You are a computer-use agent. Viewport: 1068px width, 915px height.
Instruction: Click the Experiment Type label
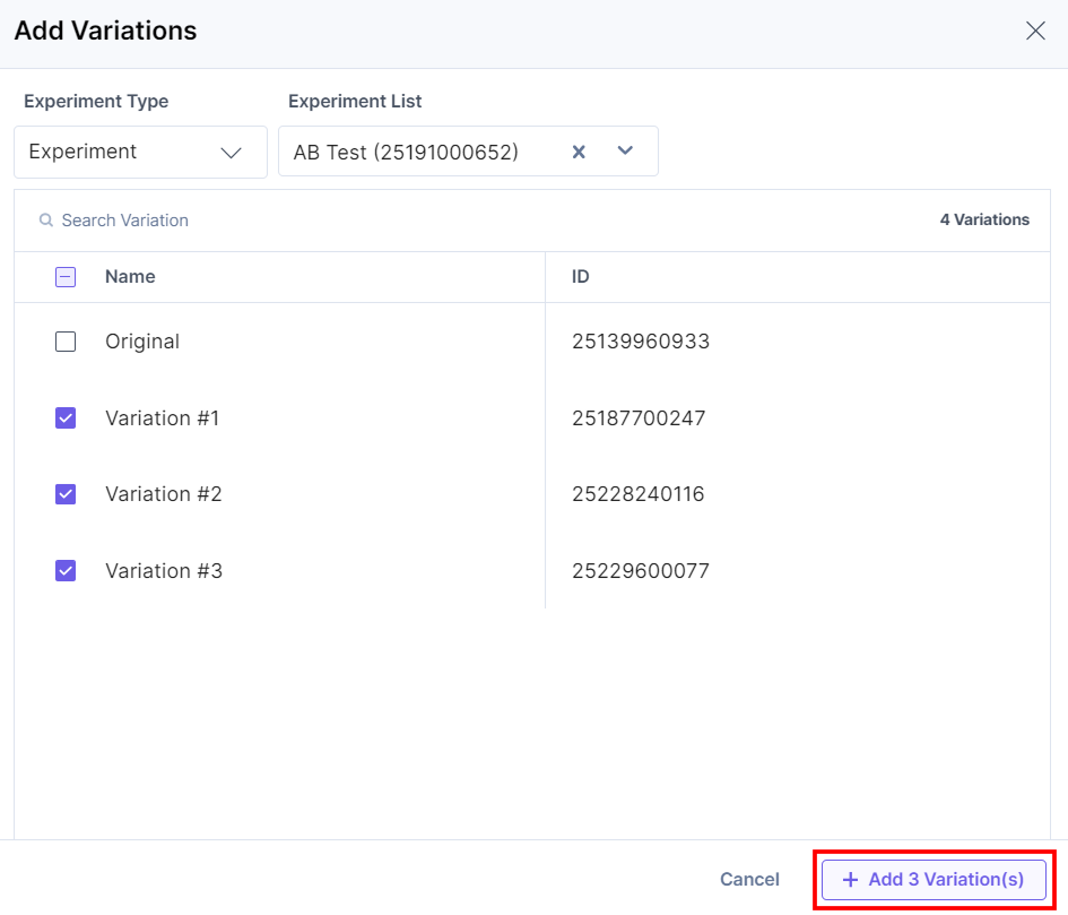(x=97, y=101)
